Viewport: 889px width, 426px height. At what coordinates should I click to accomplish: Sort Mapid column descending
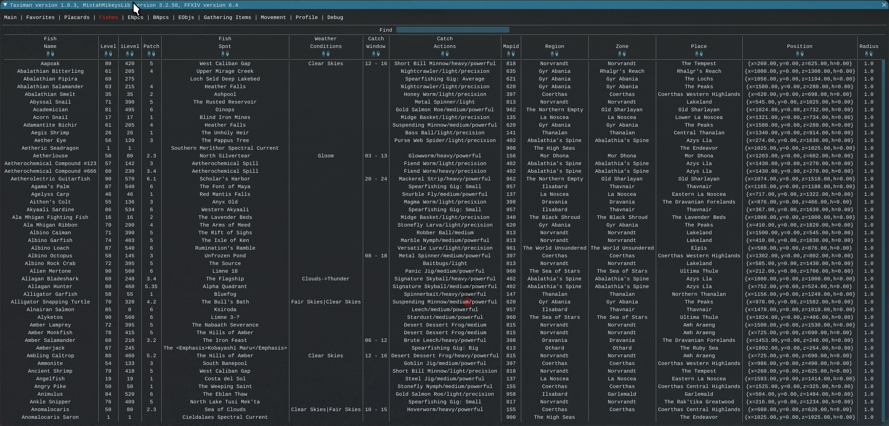513,54
